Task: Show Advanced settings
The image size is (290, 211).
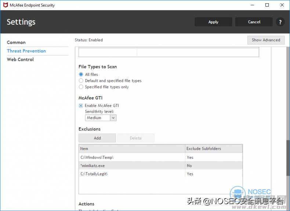Action: pos(266,40)
